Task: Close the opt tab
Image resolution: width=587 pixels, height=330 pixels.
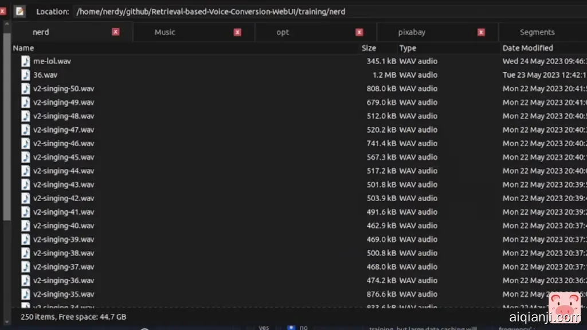Action: coord(359,32)
